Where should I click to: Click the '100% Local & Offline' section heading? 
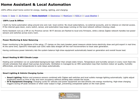pos(13,21)
